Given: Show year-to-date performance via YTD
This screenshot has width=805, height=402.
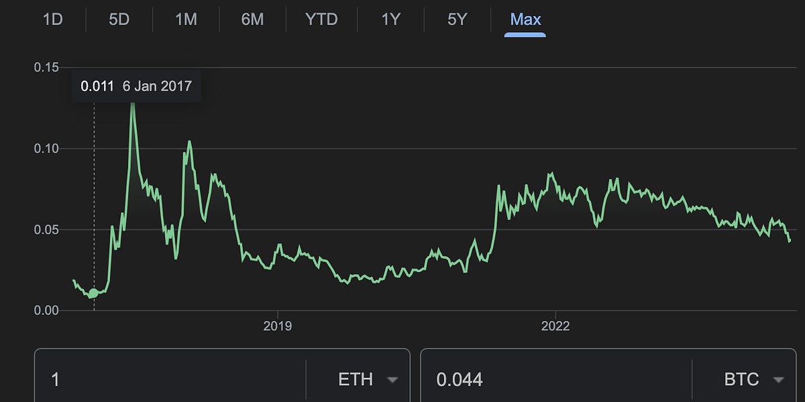Looking at the screenshot, I should (322, 19).
